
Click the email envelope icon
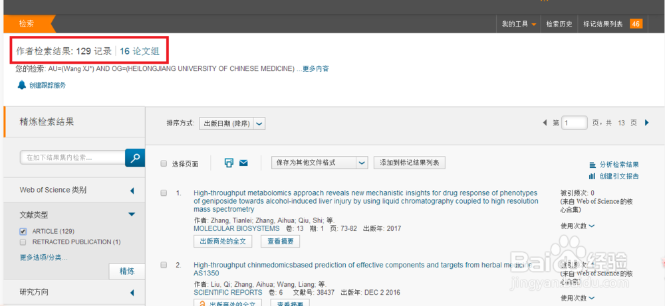click(x=243, y=163)
